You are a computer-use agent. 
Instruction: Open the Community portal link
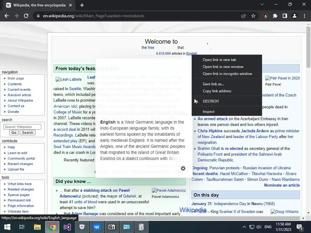21,158
